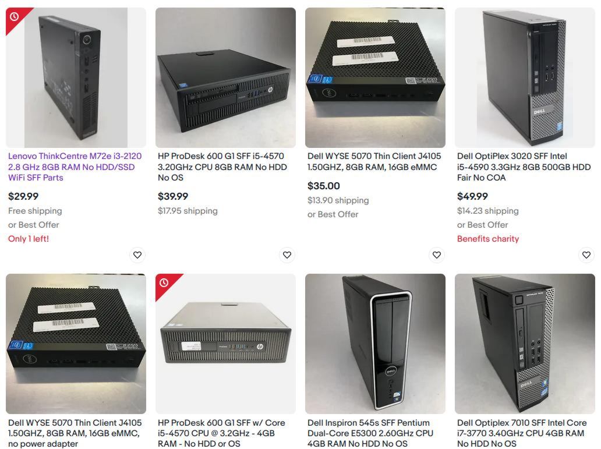Click Lenovo ThinkCentre tiny PC thumbnail

pyautogui.click(x=76, y=77)
